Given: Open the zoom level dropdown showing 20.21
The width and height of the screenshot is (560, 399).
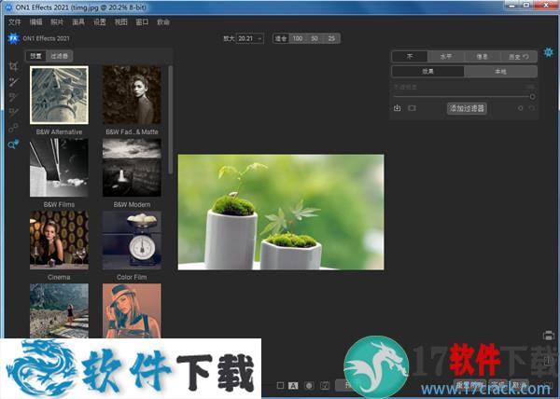Looking at the screenshot, I should 250,38.
